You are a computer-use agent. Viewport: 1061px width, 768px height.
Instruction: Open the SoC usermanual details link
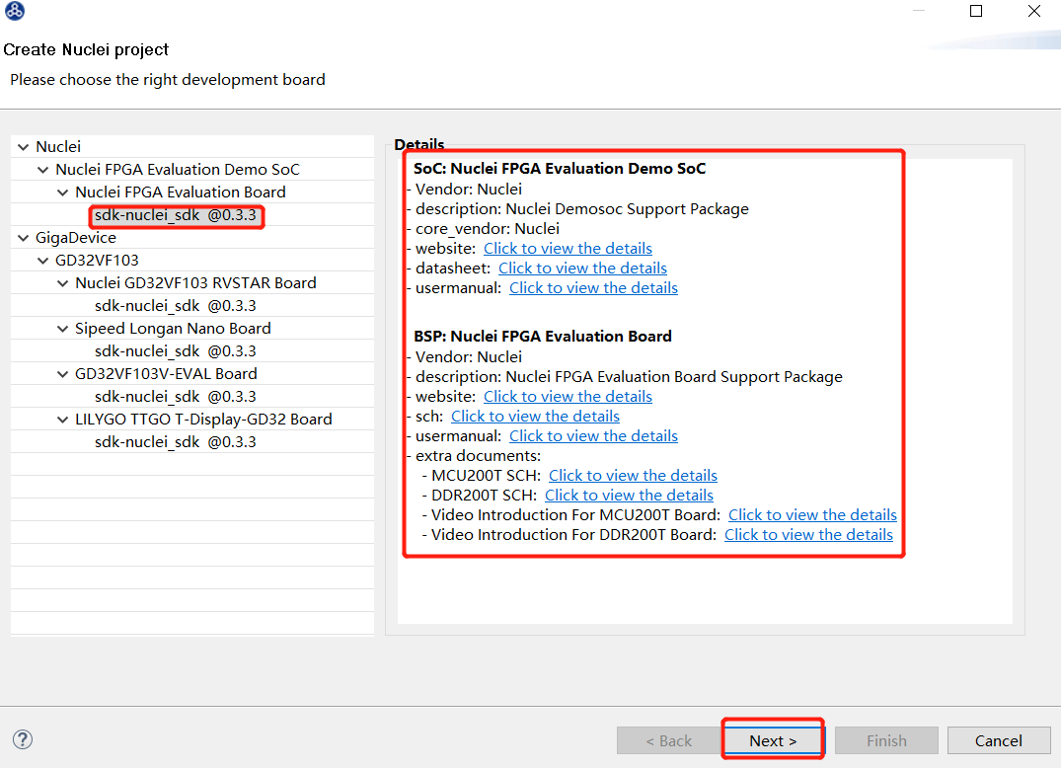pyautogui.click(x=593, y=287)
